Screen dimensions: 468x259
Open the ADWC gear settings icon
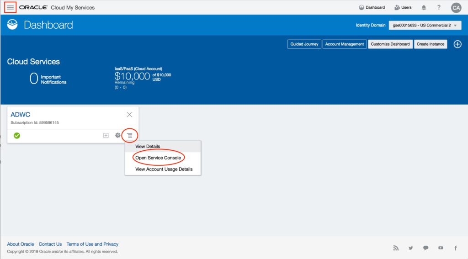click(x=117, y=136)
